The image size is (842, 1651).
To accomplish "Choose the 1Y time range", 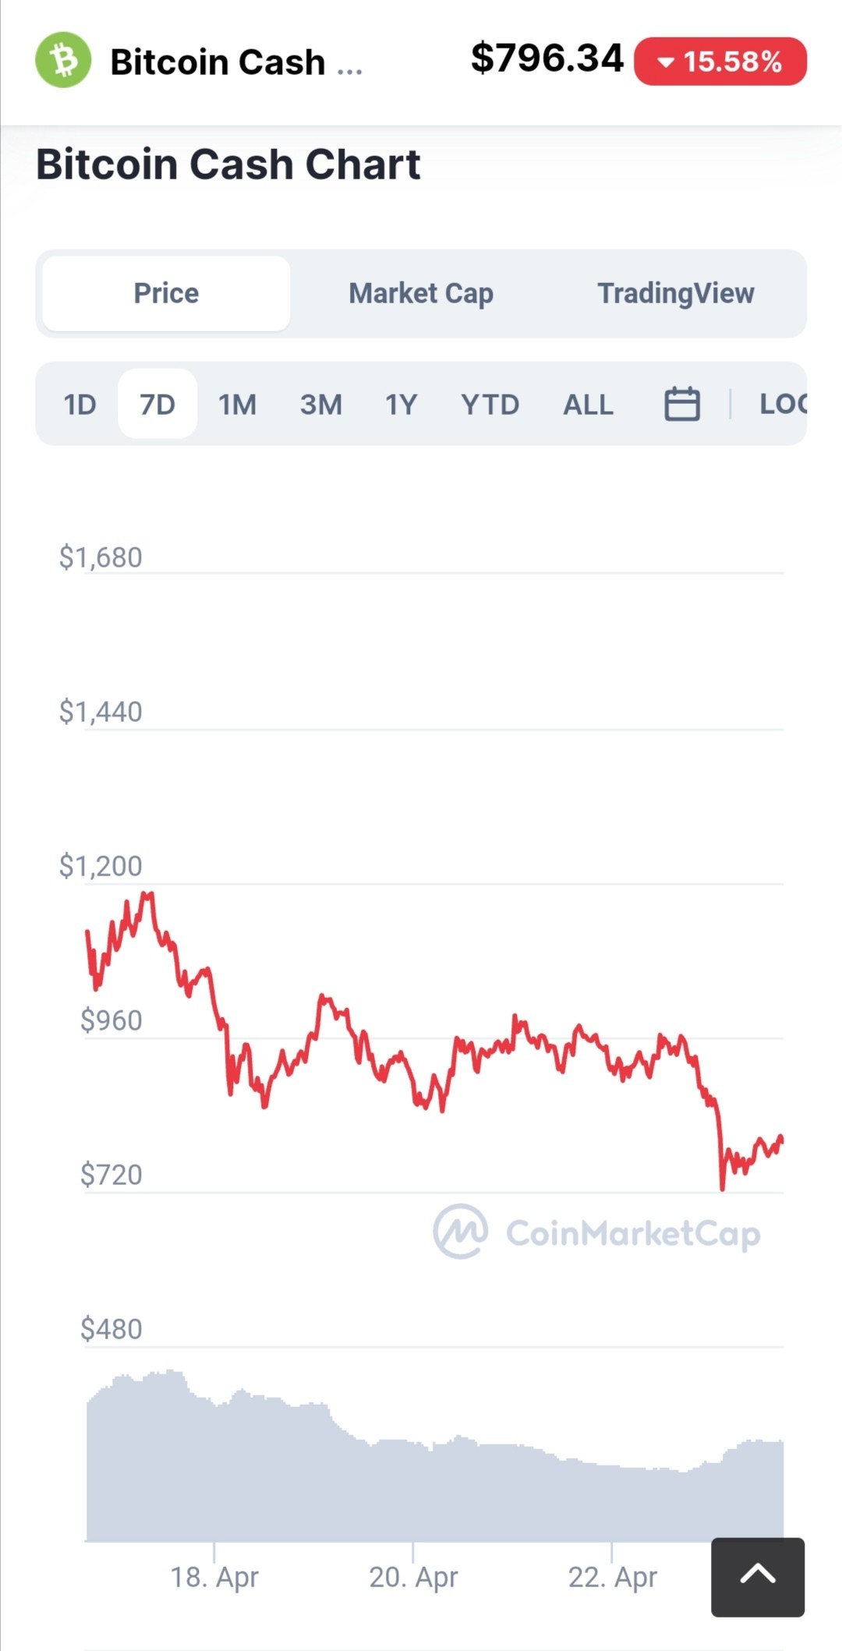I will click(x=401, y=404).
